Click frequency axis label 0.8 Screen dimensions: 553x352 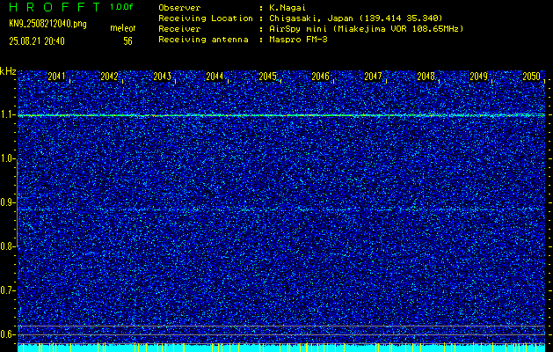(6, 246)
